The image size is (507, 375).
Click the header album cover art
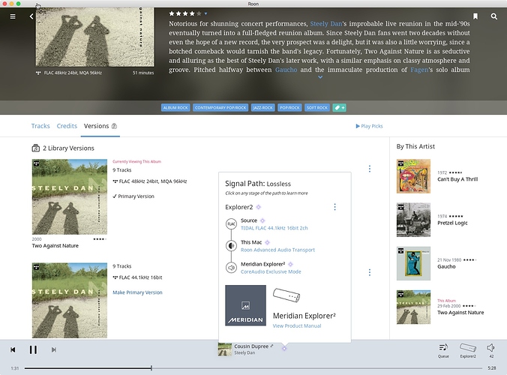(x=94, y=37)
